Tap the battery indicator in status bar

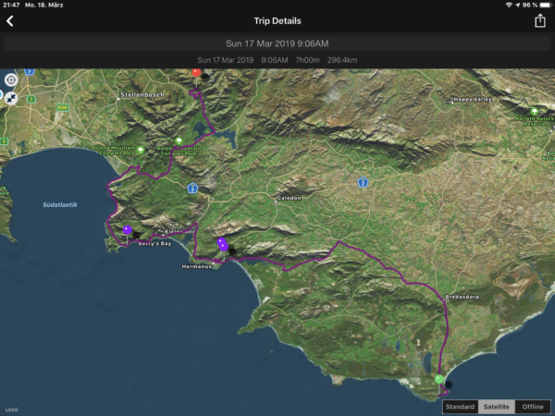tap(546, 5)
